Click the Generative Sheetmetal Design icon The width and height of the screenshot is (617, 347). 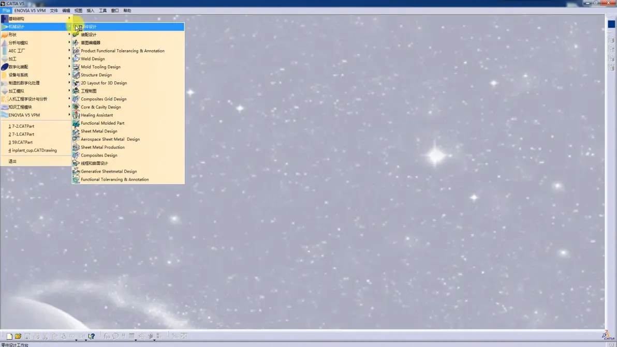[76, 171]
